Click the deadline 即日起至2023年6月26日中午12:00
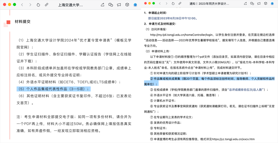278x143 pixels. (x=173, y=18)
